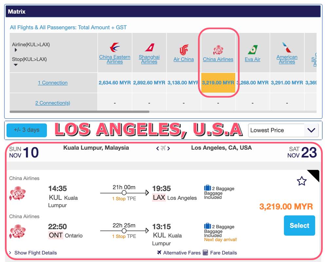The image size is (325, 262).
Task: Click the Shanghai Airlines logo icon
Action: (x=150, y=47)
